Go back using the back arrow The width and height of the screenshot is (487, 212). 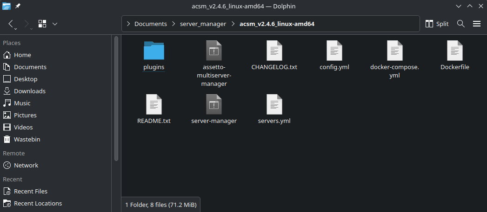pos(11,24)
